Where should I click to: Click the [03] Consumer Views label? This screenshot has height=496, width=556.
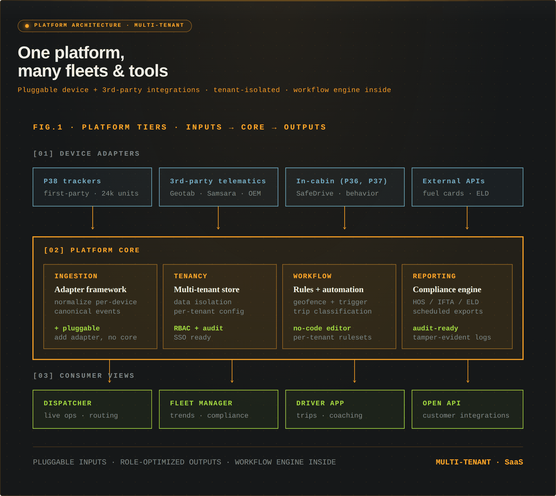(84, 376)
